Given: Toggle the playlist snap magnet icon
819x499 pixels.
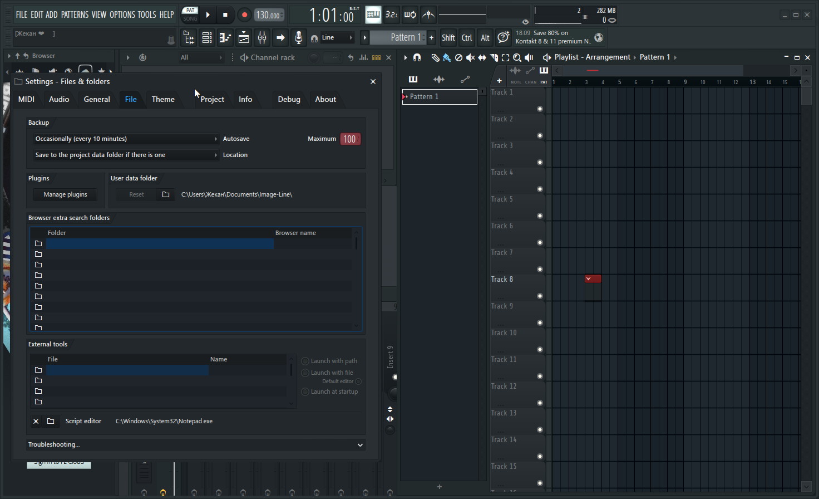Looking at the screenshot, I should (417, 57).
